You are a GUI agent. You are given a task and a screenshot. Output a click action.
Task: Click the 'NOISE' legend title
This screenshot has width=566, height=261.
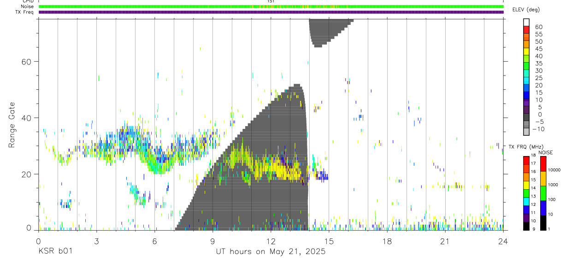[545, 152]
